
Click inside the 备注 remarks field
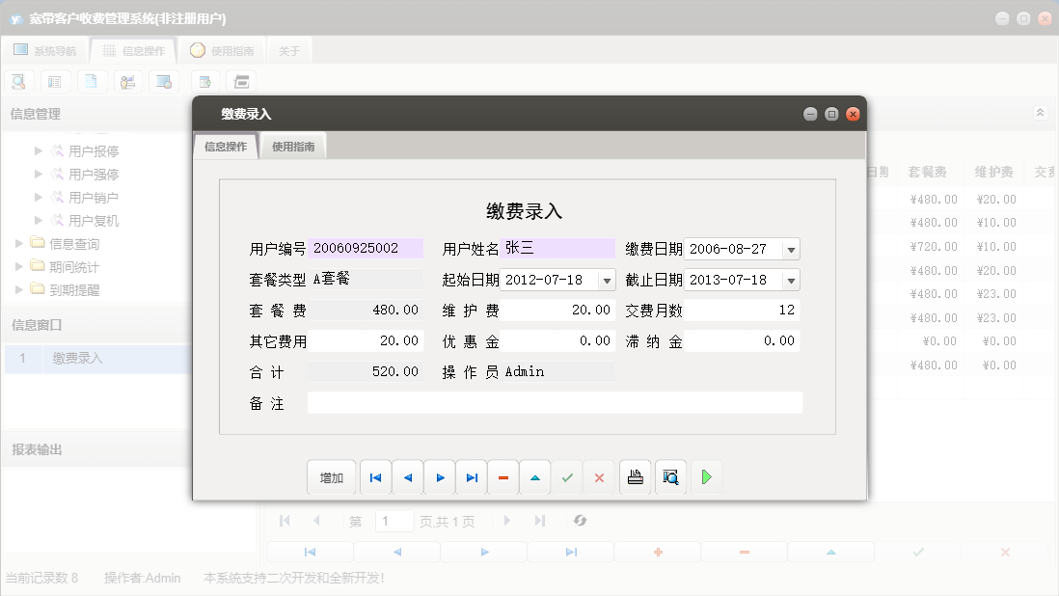pyautogui.click(x=555, y=402)
